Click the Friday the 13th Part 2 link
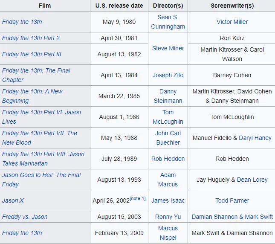The height and width of the screenshot is (244, 275). click(31, 38)
